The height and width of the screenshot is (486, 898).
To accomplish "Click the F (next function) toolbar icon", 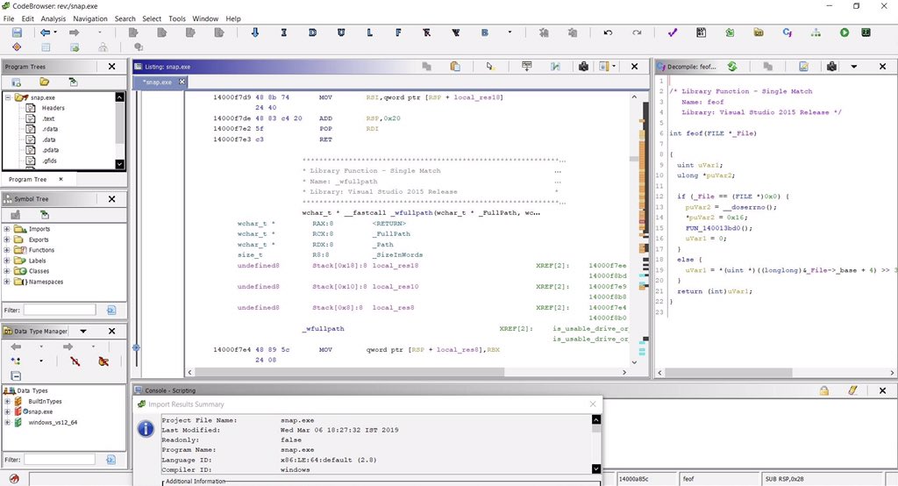I will (398, 32).
